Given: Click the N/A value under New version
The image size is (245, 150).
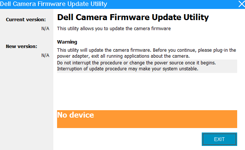Looking at the screenshot, I should [x=45, y=55].
